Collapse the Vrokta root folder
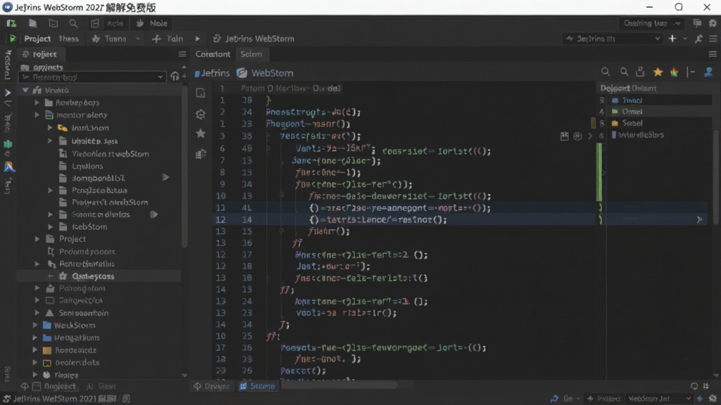 [26, 90]
